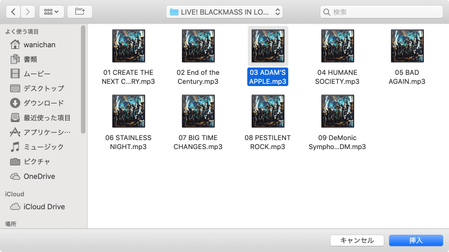
Task: Select 01 CREATE THE NEXT C...RY.mp3 thumbnail
Action: 129,46
